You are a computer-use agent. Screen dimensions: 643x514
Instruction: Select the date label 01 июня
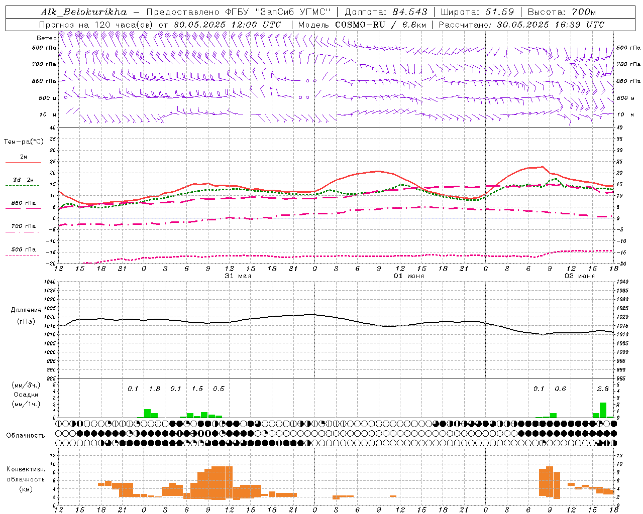(x=408, y=276)
